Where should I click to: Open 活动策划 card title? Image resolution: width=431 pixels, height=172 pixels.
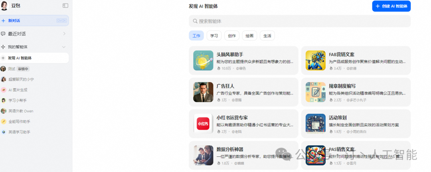click(x=338, y=118)
